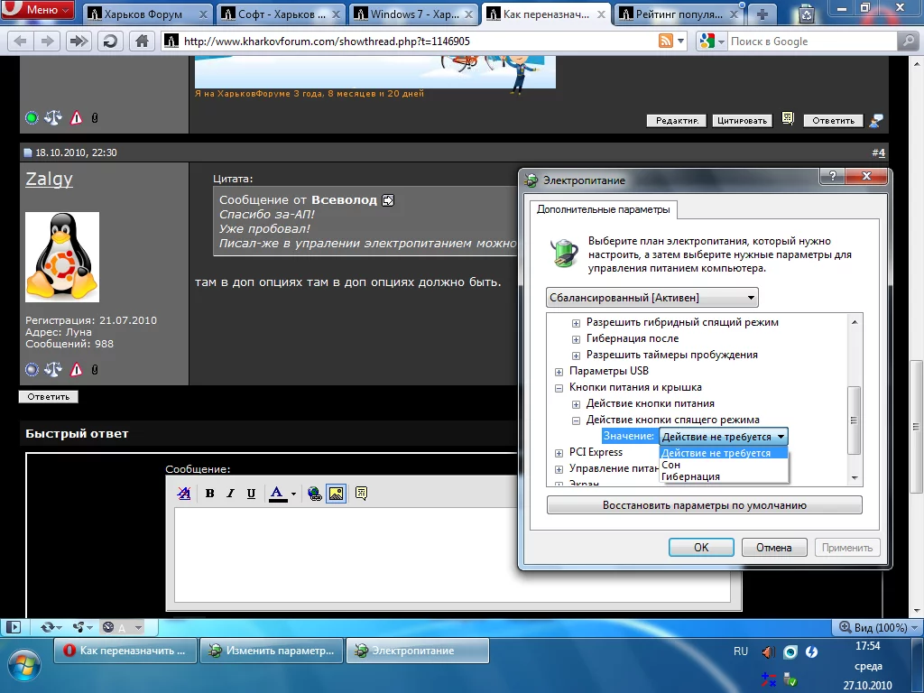Viewport: 924px width, 693px height.
Task: Click the quick reply message text area
Action: (x=452, y=555)
